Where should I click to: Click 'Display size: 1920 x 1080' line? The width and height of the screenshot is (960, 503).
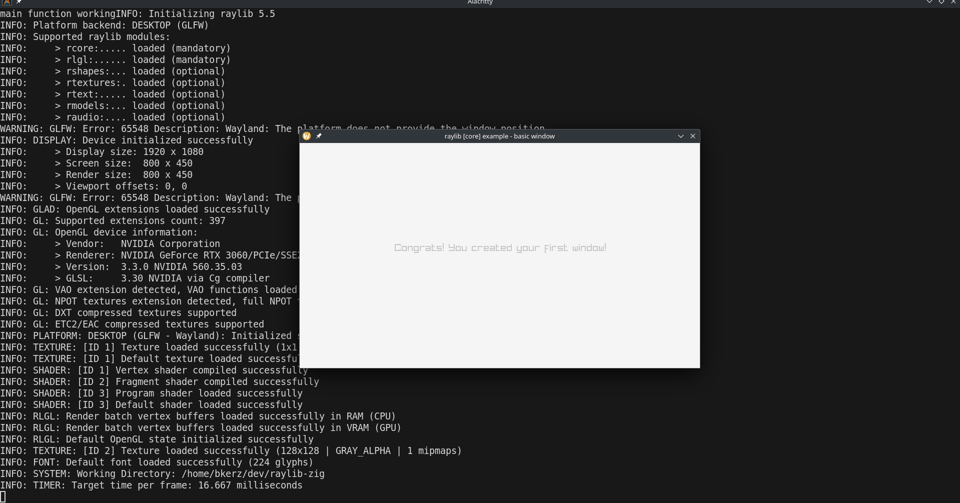(102, 152)
